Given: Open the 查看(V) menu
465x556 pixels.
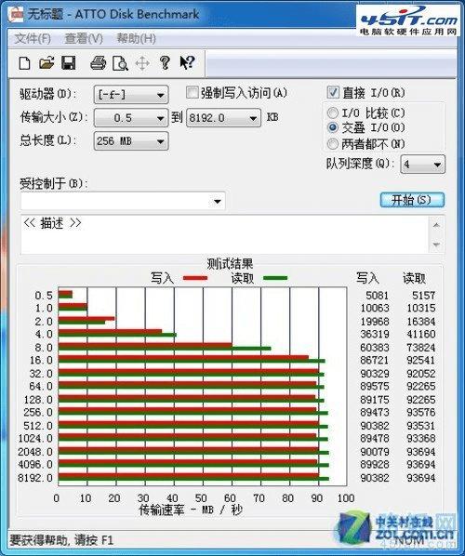Looking at the screenshot, I should [x=84, y=38].
